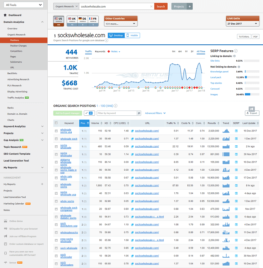Check the box for whole socks keyword
Image resolution: width=263 pixels, height=268 pixels.
[56, 201]
